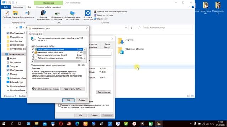Click the volume icon in the system tray
The image size is (227, 127).
(x=203, y=124)
